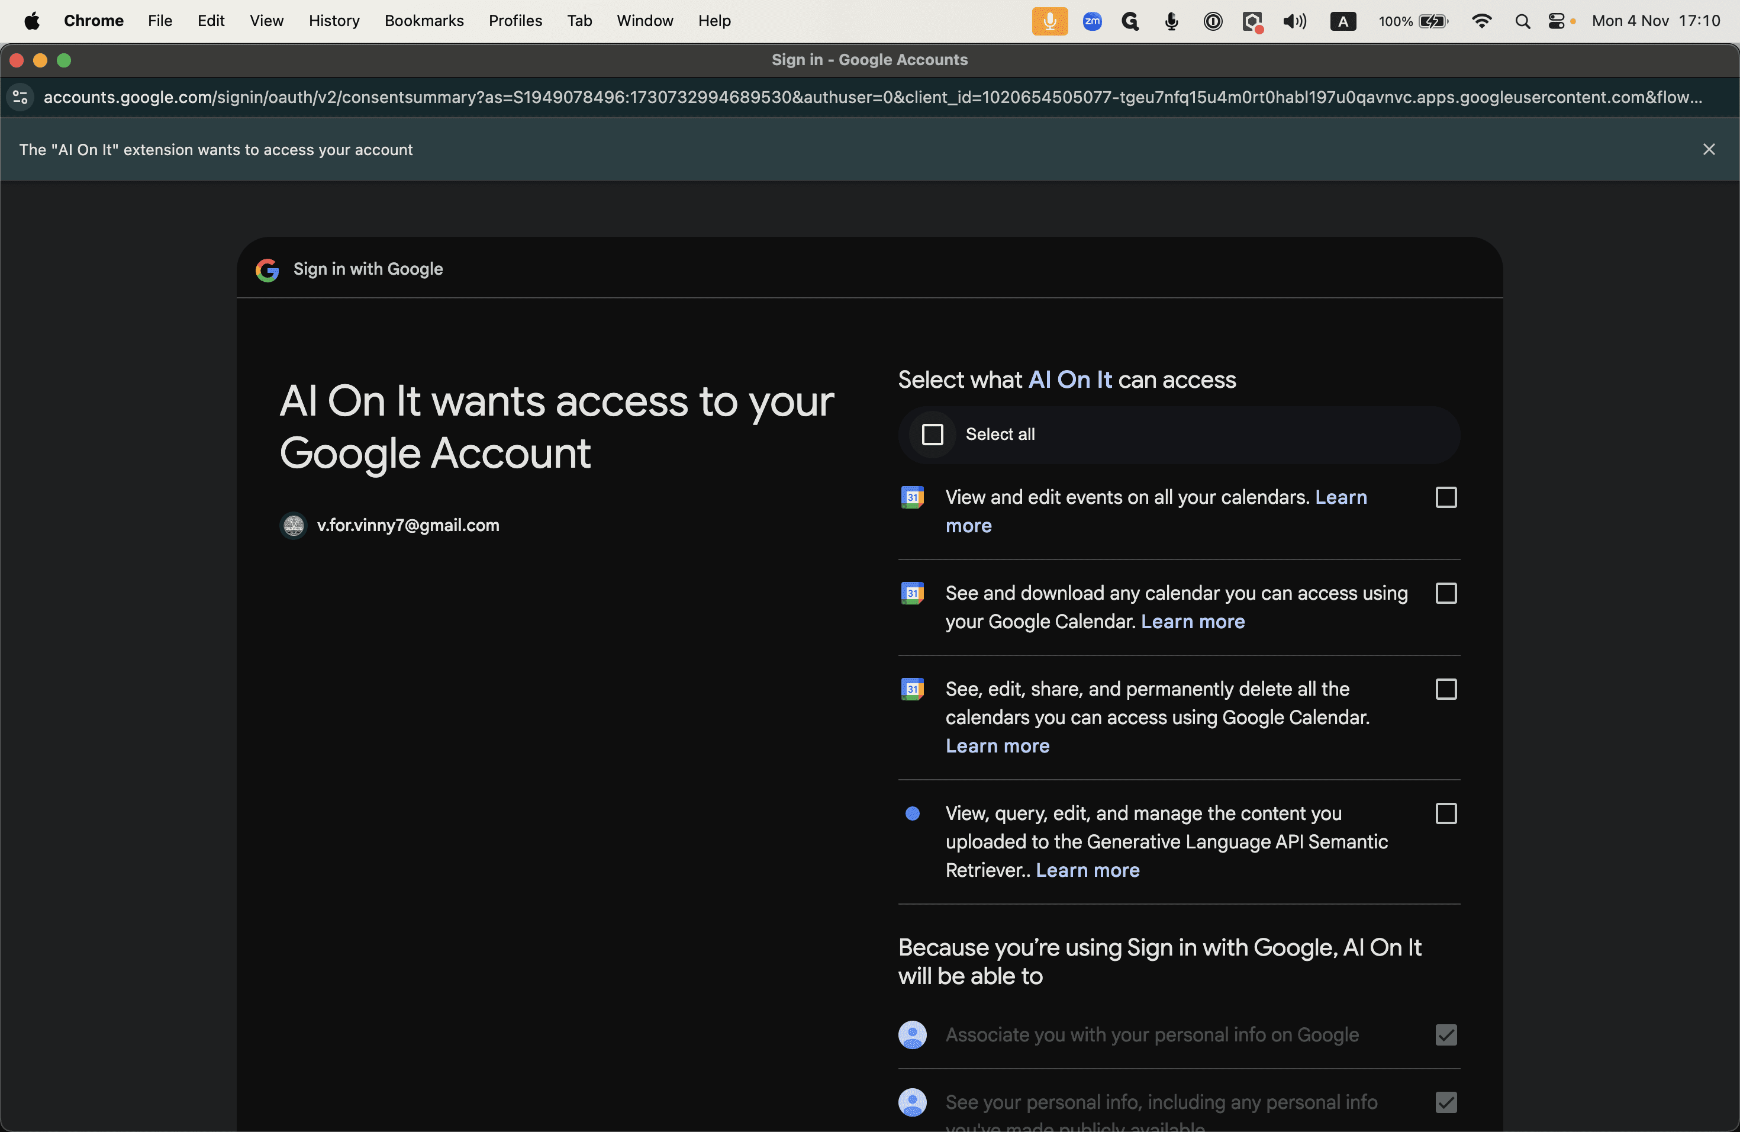Open Spotlight search in the menu bar

click(x=1523, y=21)
